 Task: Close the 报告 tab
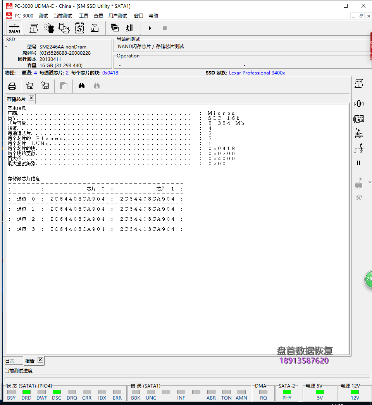pos(40,360)
